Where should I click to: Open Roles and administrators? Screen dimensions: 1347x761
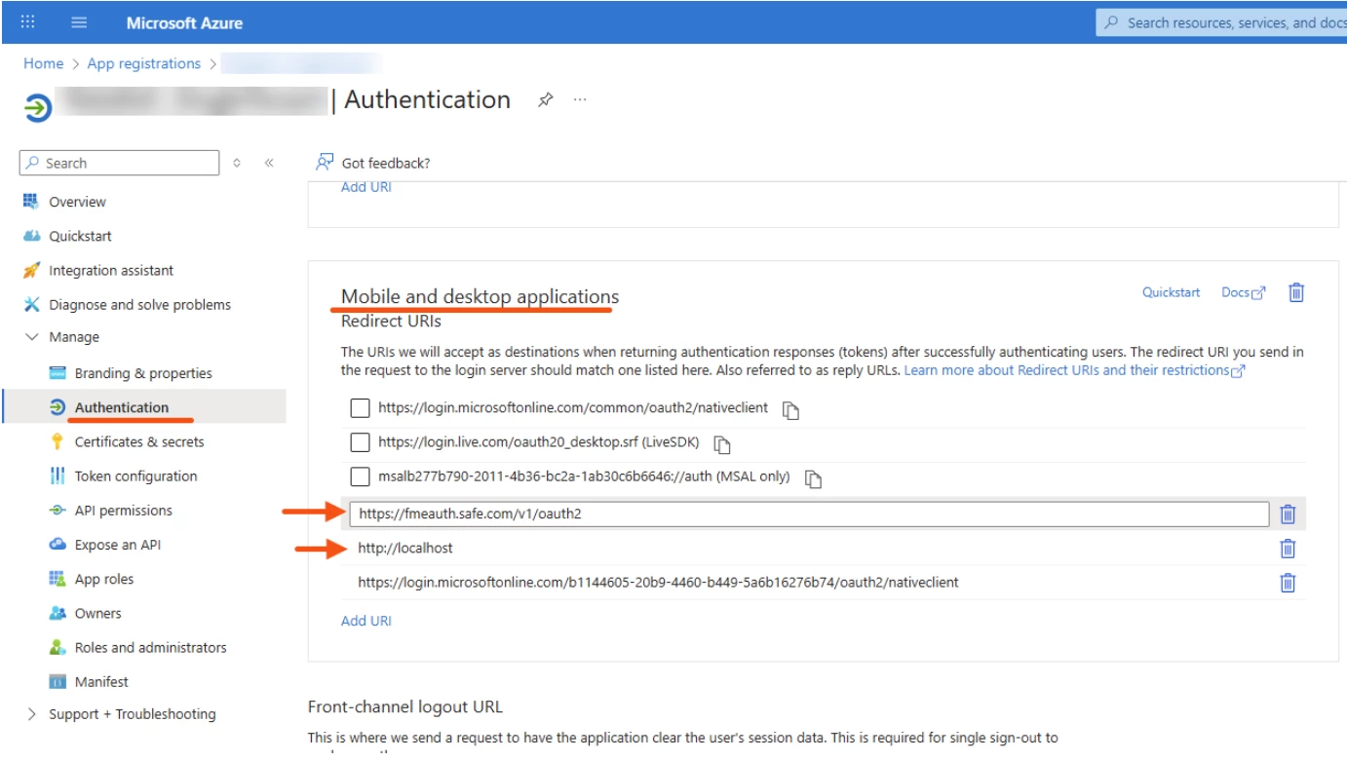coord(150,647)
